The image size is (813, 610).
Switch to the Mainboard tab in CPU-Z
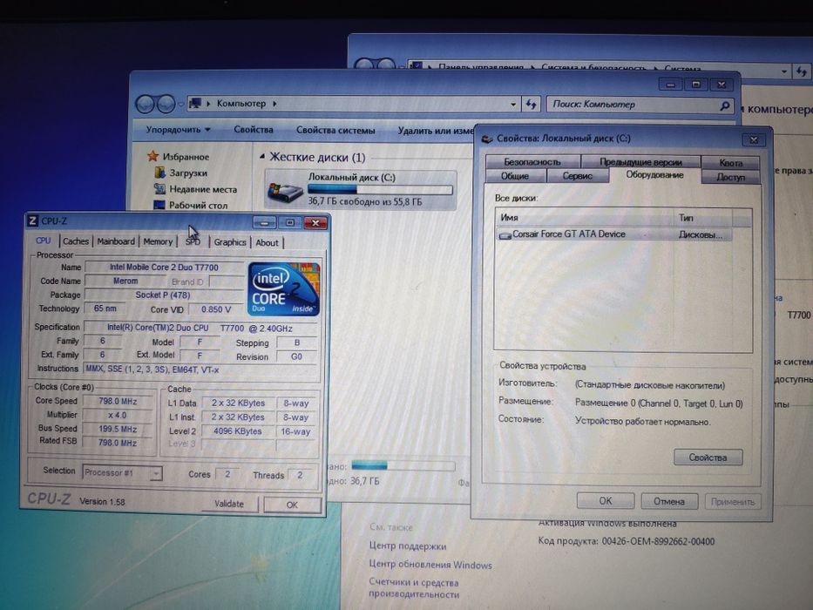click(x=116, y=241)
